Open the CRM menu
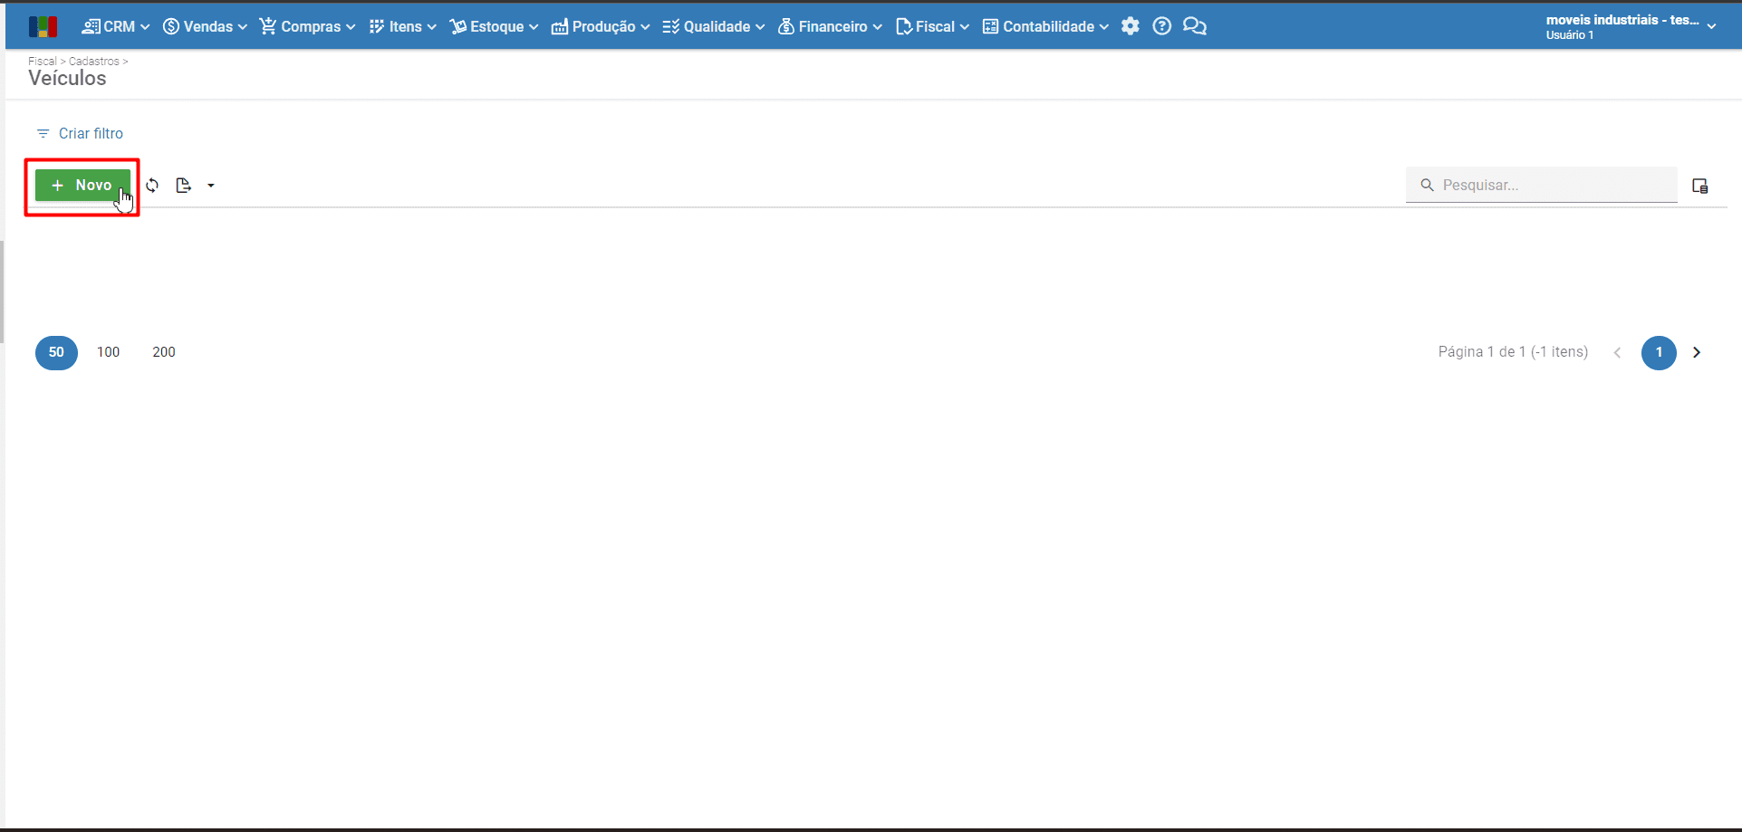 pos(116,26)
